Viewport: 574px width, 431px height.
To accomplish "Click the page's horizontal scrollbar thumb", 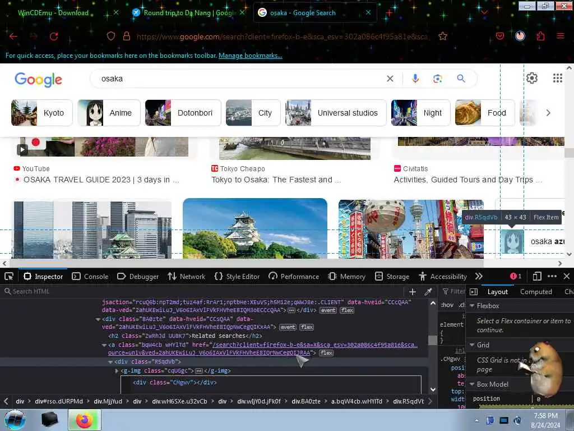I will pos(246,263).
